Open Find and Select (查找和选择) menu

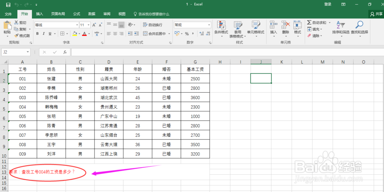click(359, 29)
